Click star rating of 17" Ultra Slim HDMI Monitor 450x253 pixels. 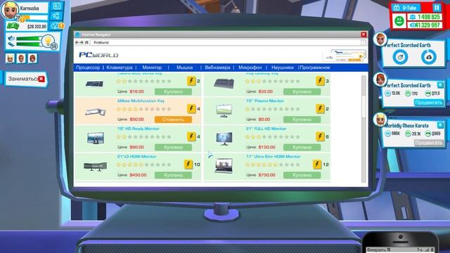(273, 164)
